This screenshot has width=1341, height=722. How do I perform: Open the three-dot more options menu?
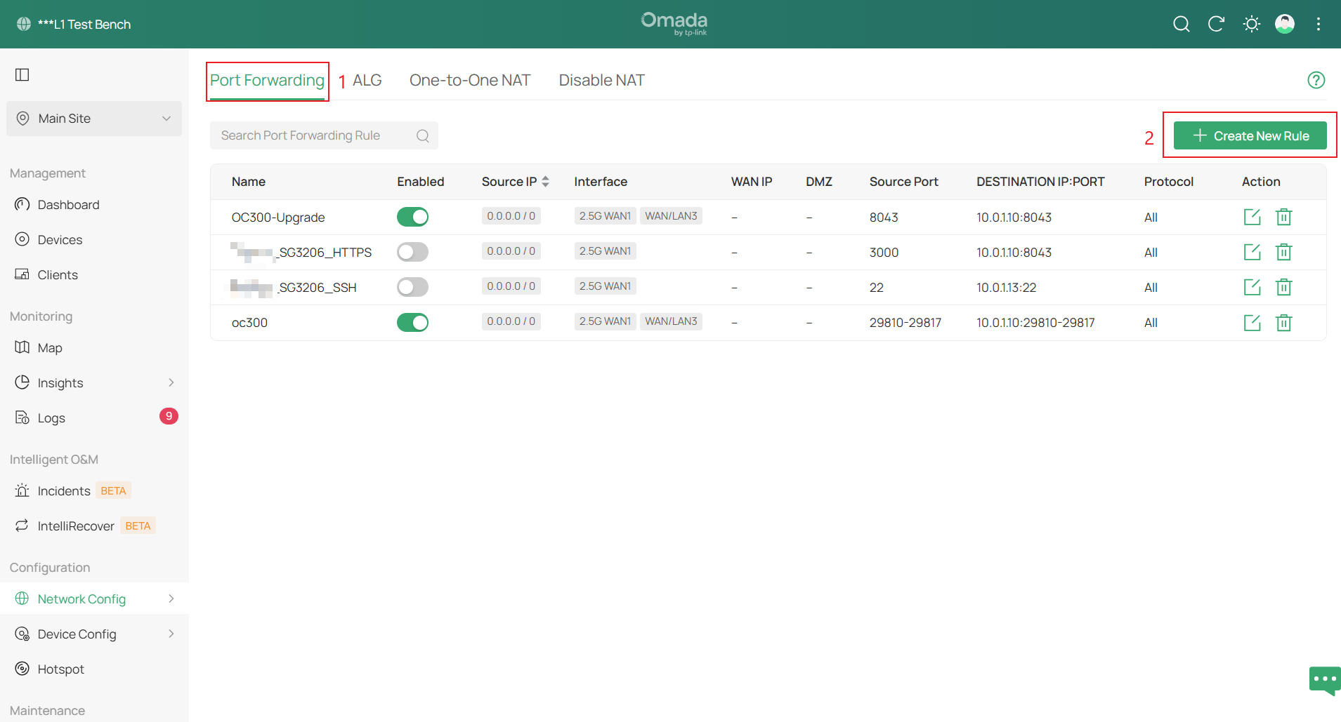[x=1319, y=24]
